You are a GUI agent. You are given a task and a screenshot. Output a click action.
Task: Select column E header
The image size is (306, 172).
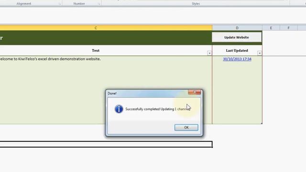coord(271,28)
